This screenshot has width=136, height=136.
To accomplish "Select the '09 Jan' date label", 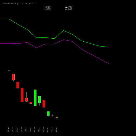I will pos(56,129).
